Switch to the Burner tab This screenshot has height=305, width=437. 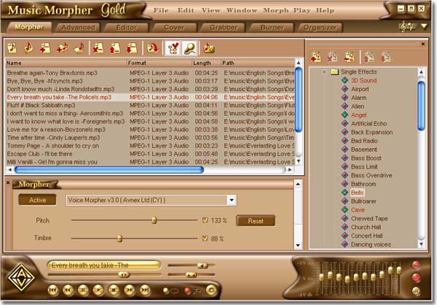(x=272, y=28)
